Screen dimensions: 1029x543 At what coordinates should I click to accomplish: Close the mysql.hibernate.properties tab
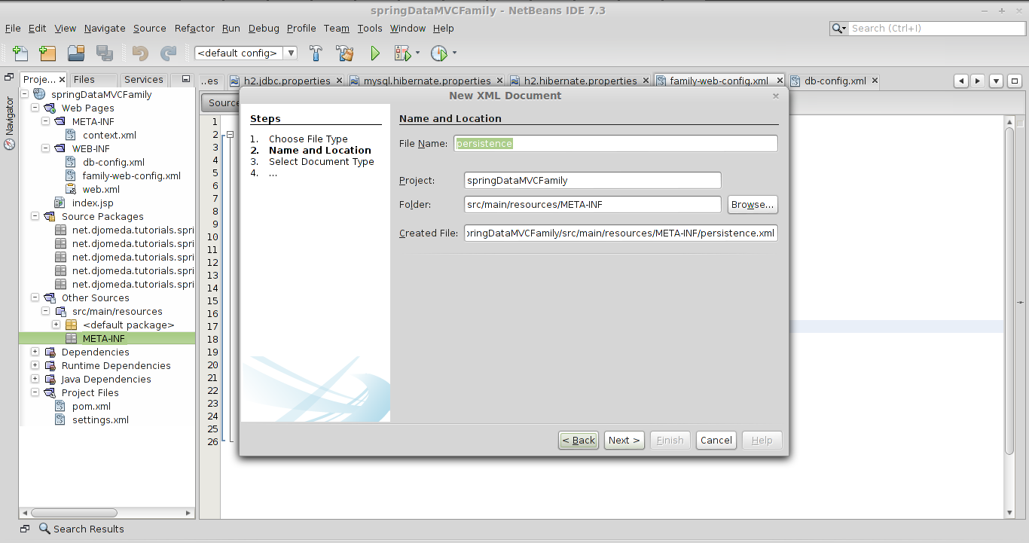499,81
